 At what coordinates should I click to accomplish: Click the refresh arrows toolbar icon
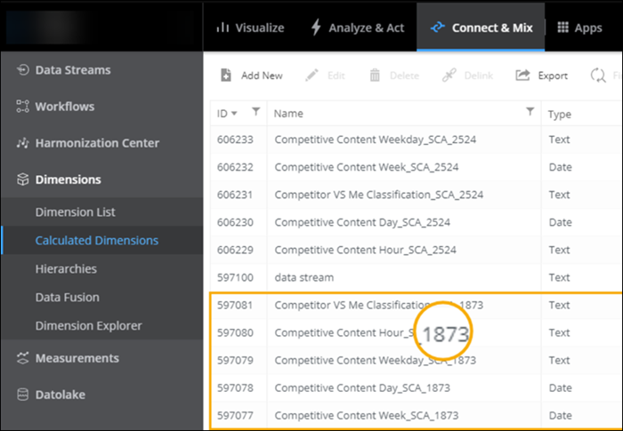tap(598, 75)
